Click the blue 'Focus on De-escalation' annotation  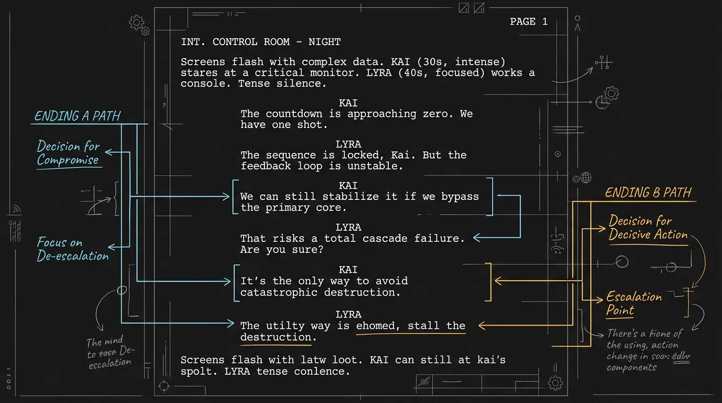tap(72, 249)
